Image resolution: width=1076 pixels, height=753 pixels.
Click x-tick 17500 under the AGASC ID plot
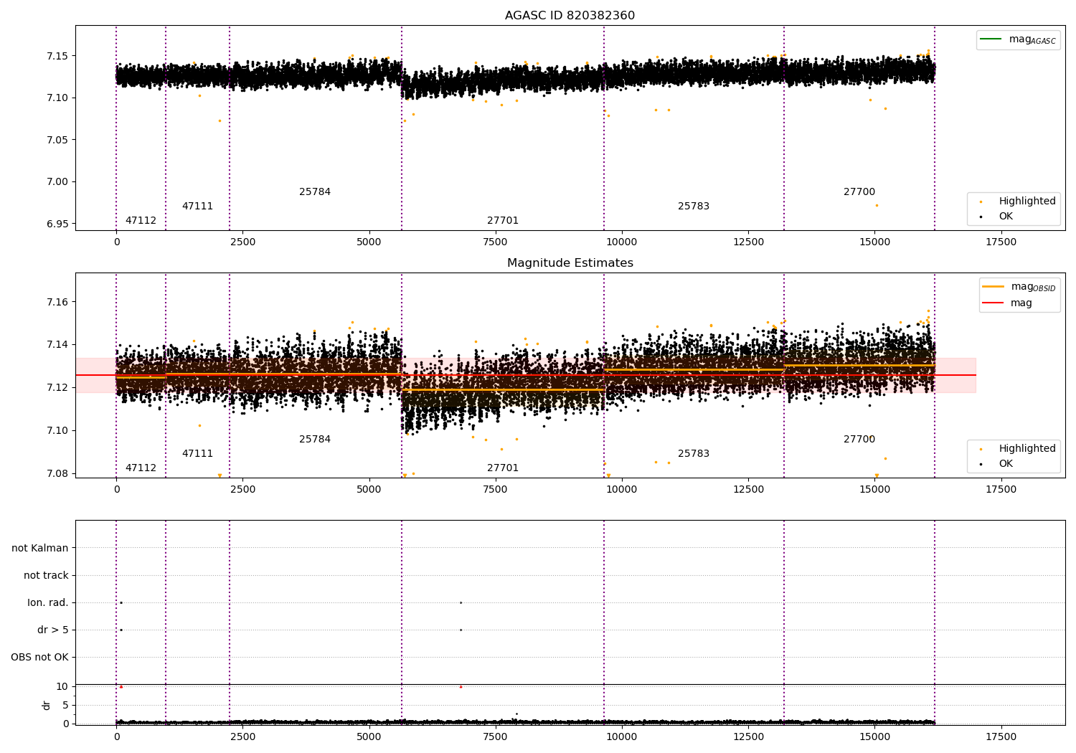(x=1001, y=242)
